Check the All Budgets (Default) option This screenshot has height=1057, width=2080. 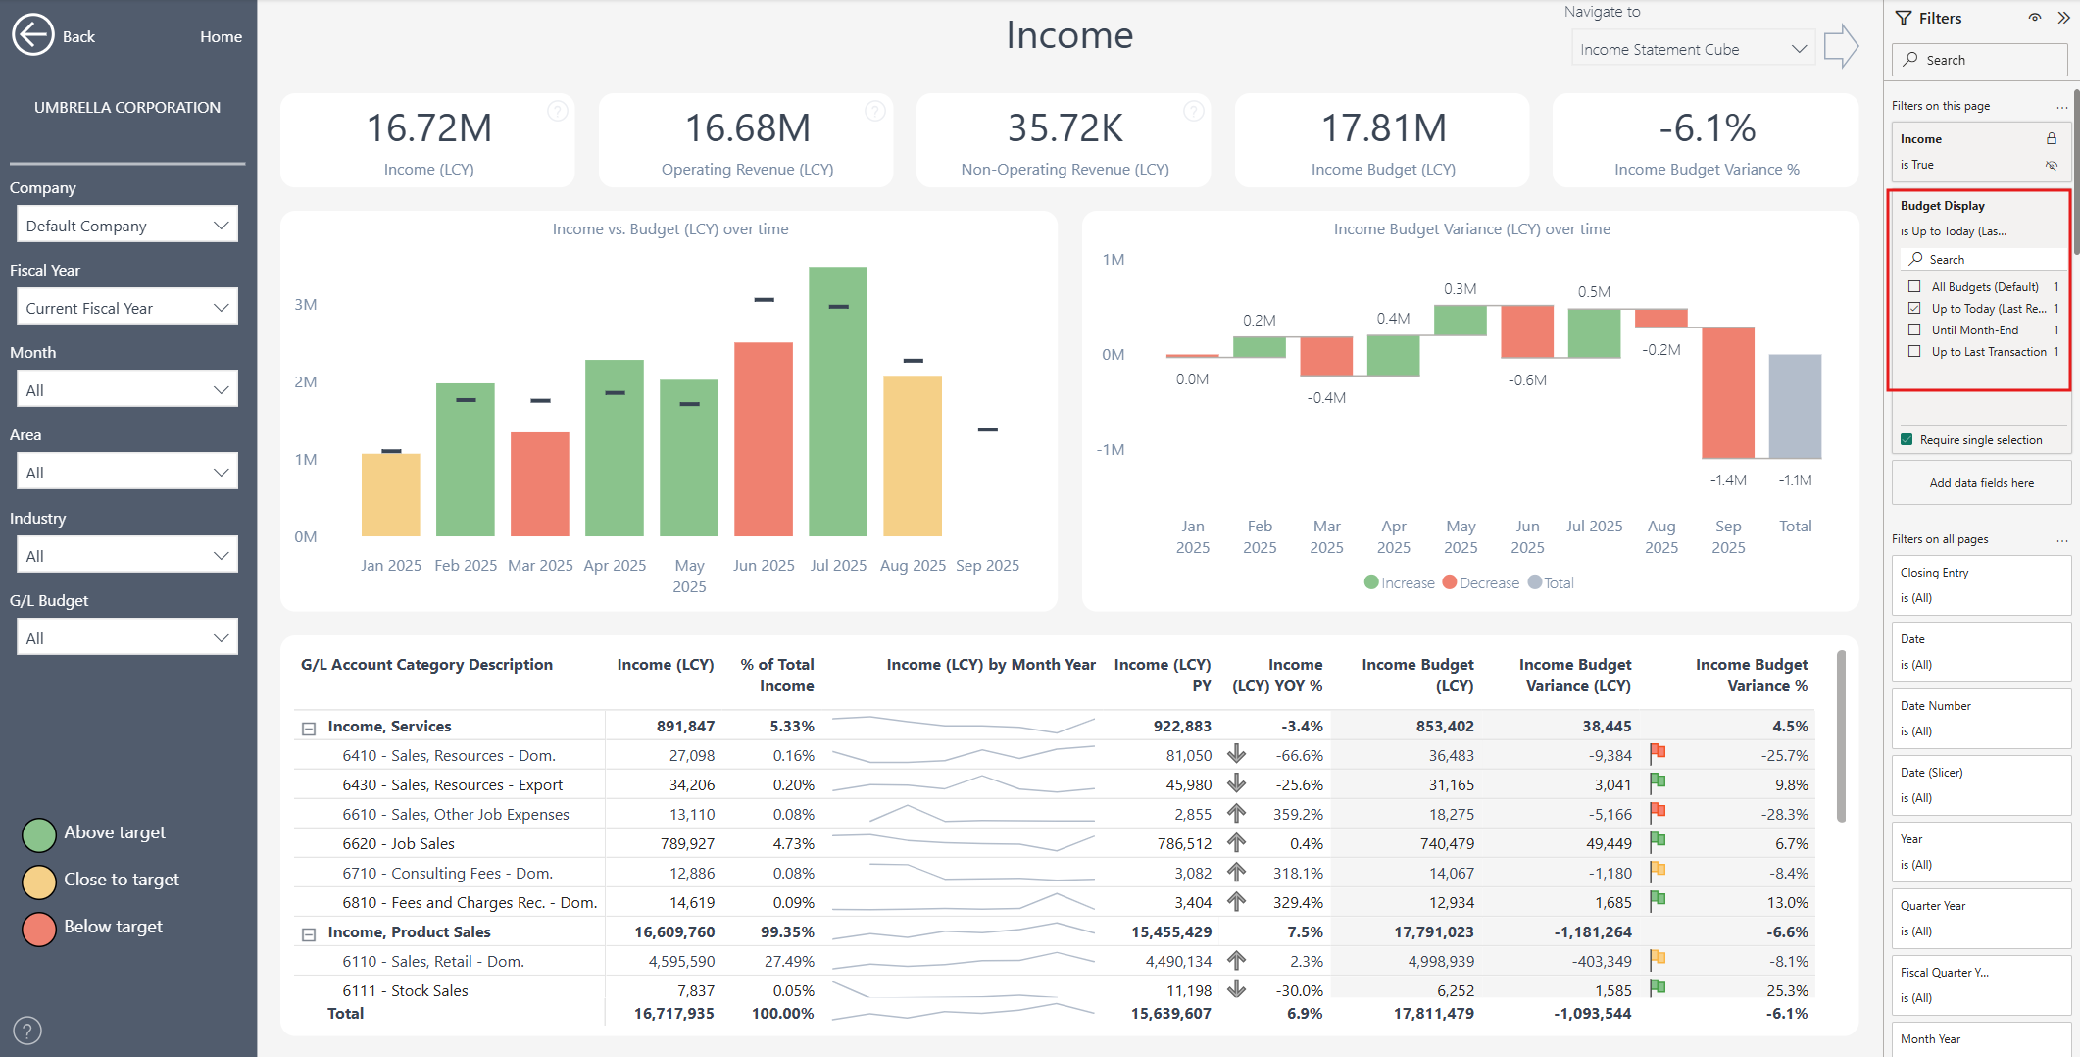pyautogui.click(x=1914, y=287)
